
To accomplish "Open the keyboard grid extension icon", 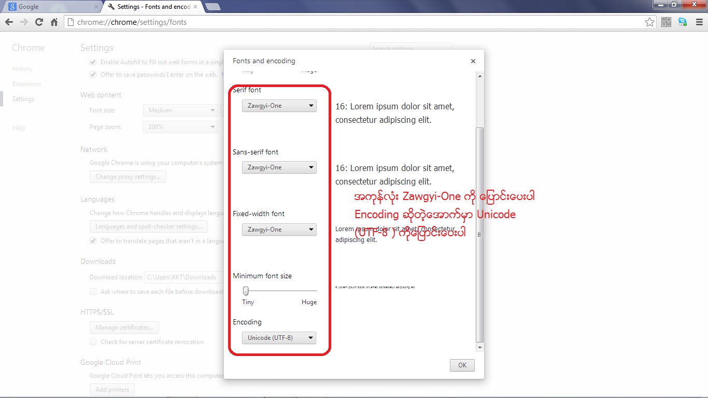I will tap(666, 22).
